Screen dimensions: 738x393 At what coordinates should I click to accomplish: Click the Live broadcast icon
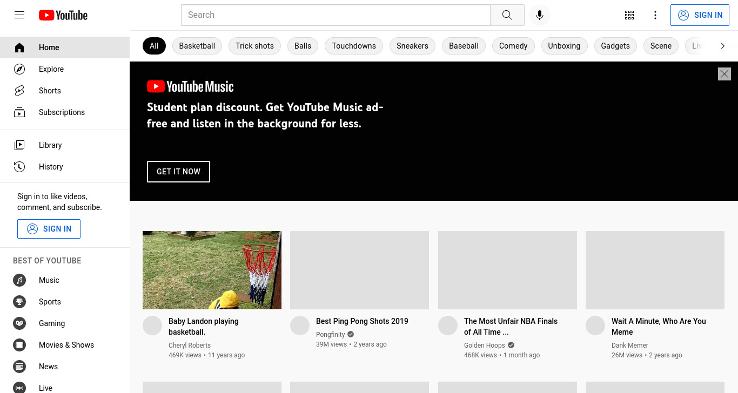(19, 388)
